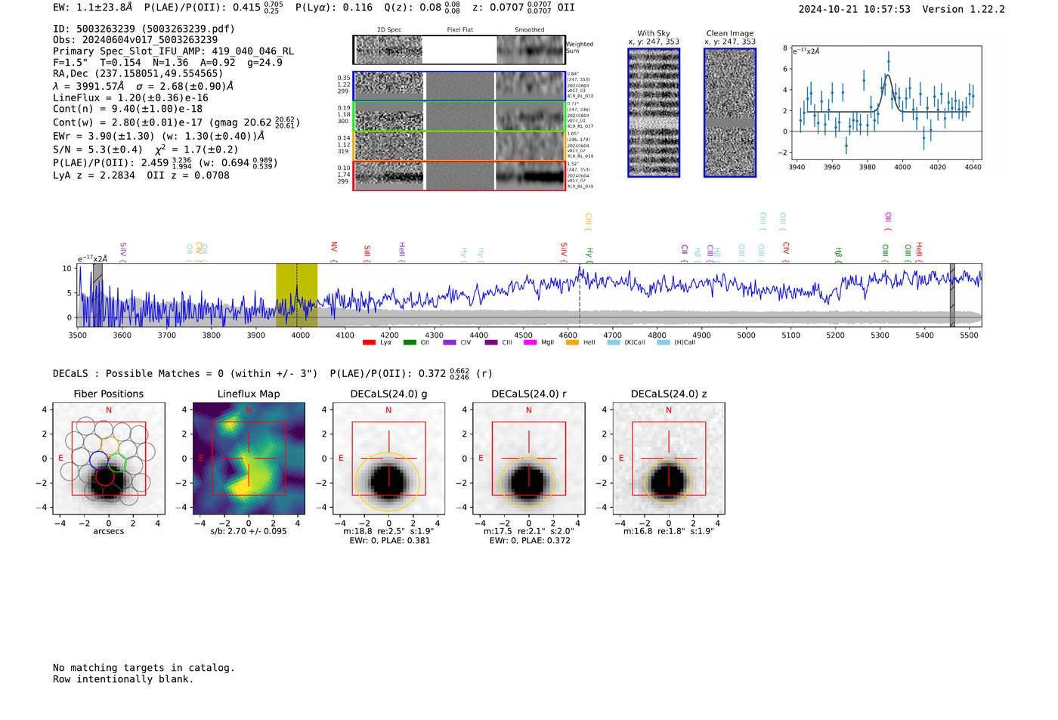This screenshot has height=720, width=1058.
Task: Open the Lineflux Map panel
Action: click(x=249, y=459)
